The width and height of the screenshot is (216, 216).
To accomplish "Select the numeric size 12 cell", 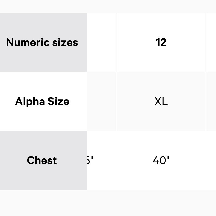I will (x=161, y=42).
